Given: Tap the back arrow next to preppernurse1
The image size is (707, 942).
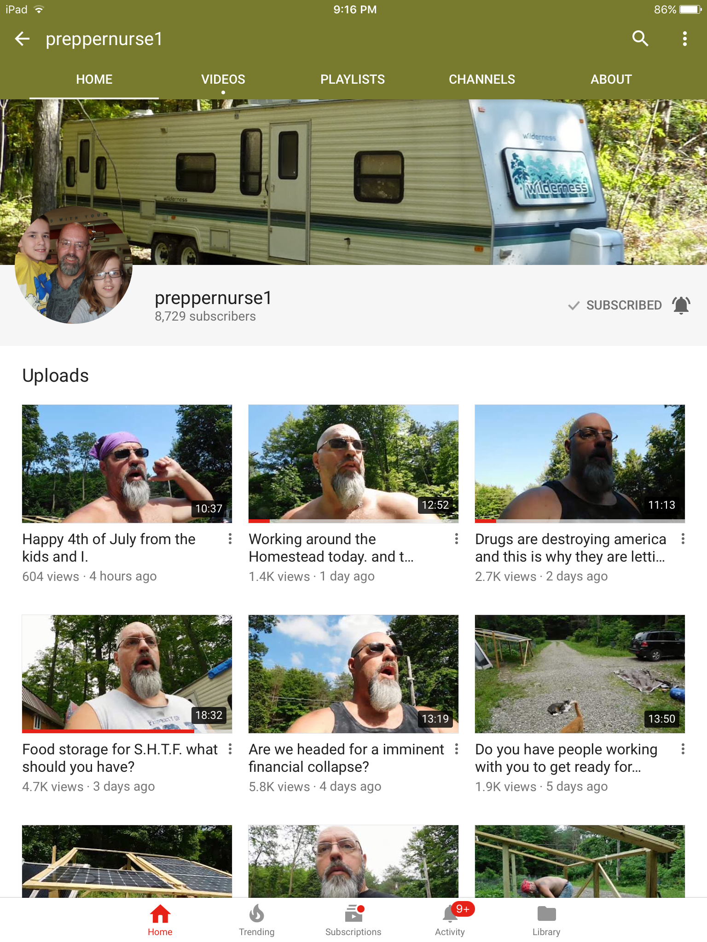Looking at the screenshot, I should pyautogui.click(x=22, y=39).
